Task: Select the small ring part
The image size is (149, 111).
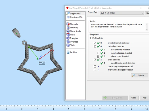Action: 16,33
